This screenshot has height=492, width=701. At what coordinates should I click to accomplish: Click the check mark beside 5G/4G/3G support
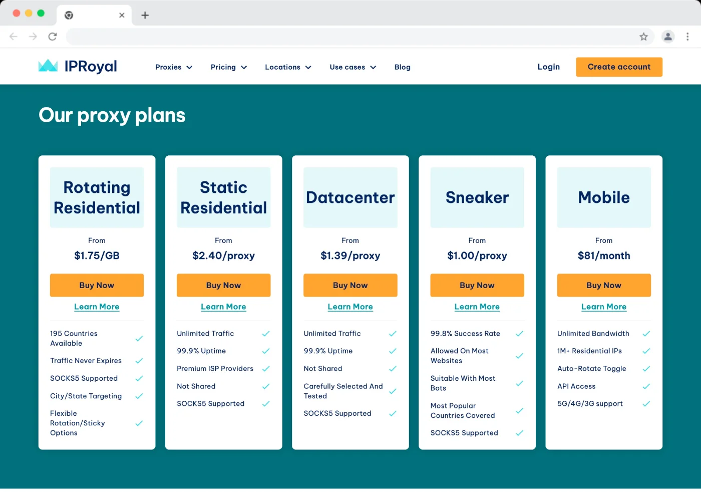[646, 403]
